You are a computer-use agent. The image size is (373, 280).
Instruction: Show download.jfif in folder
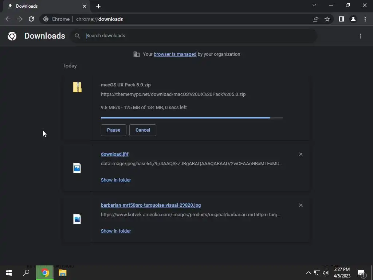pyautogui.click(x=116, y=180)
